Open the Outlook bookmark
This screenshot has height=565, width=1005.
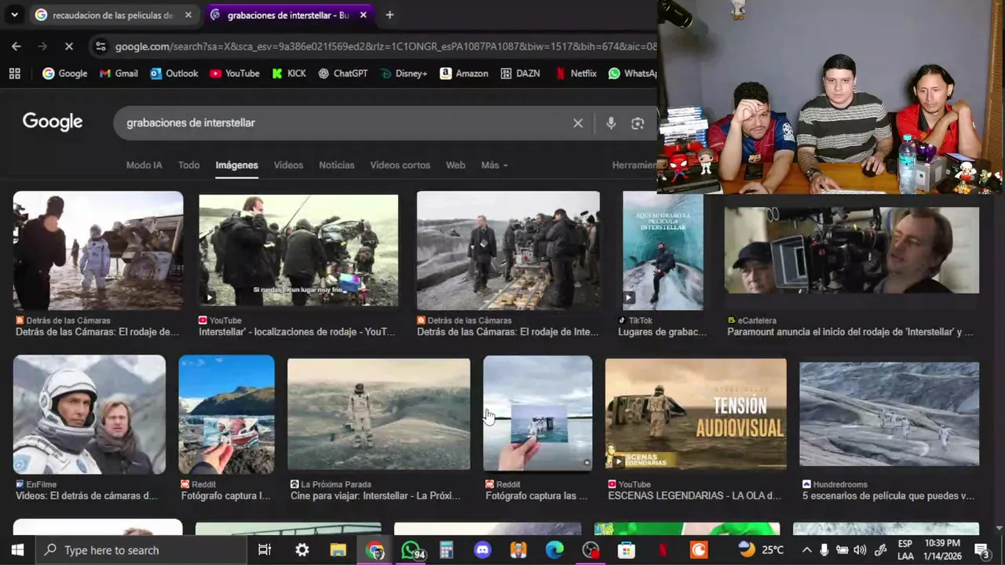point(174,73)
